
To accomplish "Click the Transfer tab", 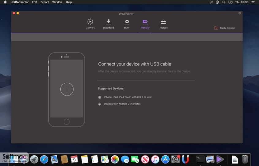I will [145, 24].
